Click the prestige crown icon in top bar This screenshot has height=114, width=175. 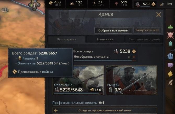(x=72, y=4)
